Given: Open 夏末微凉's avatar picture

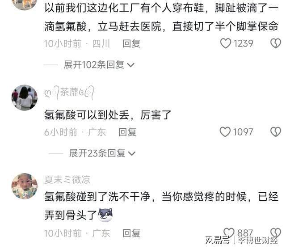Looking at the screenshot, I should click(25, 186).
